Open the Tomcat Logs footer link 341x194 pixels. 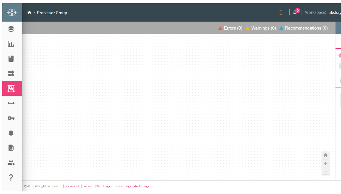122,186
